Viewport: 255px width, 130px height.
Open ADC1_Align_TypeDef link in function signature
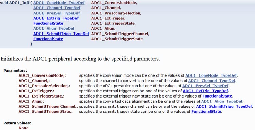click(54, 29)
